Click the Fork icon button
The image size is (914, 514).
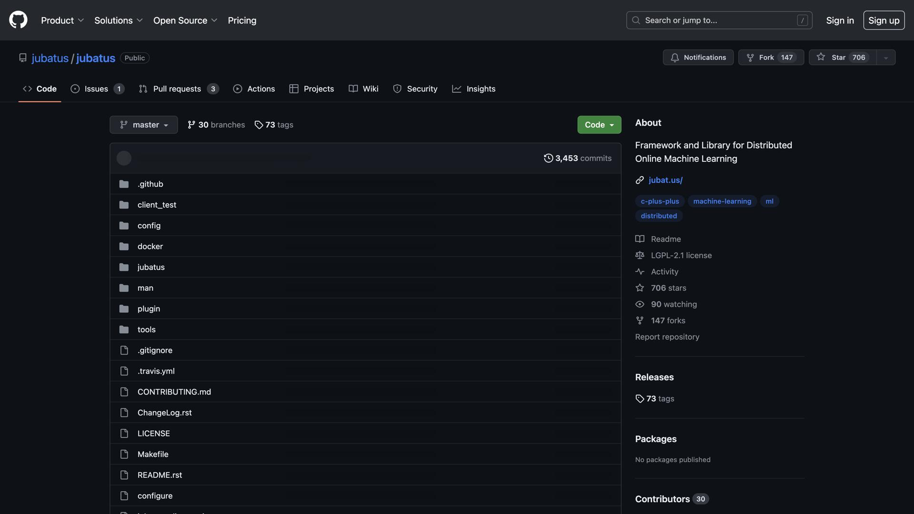pos(751,57)
